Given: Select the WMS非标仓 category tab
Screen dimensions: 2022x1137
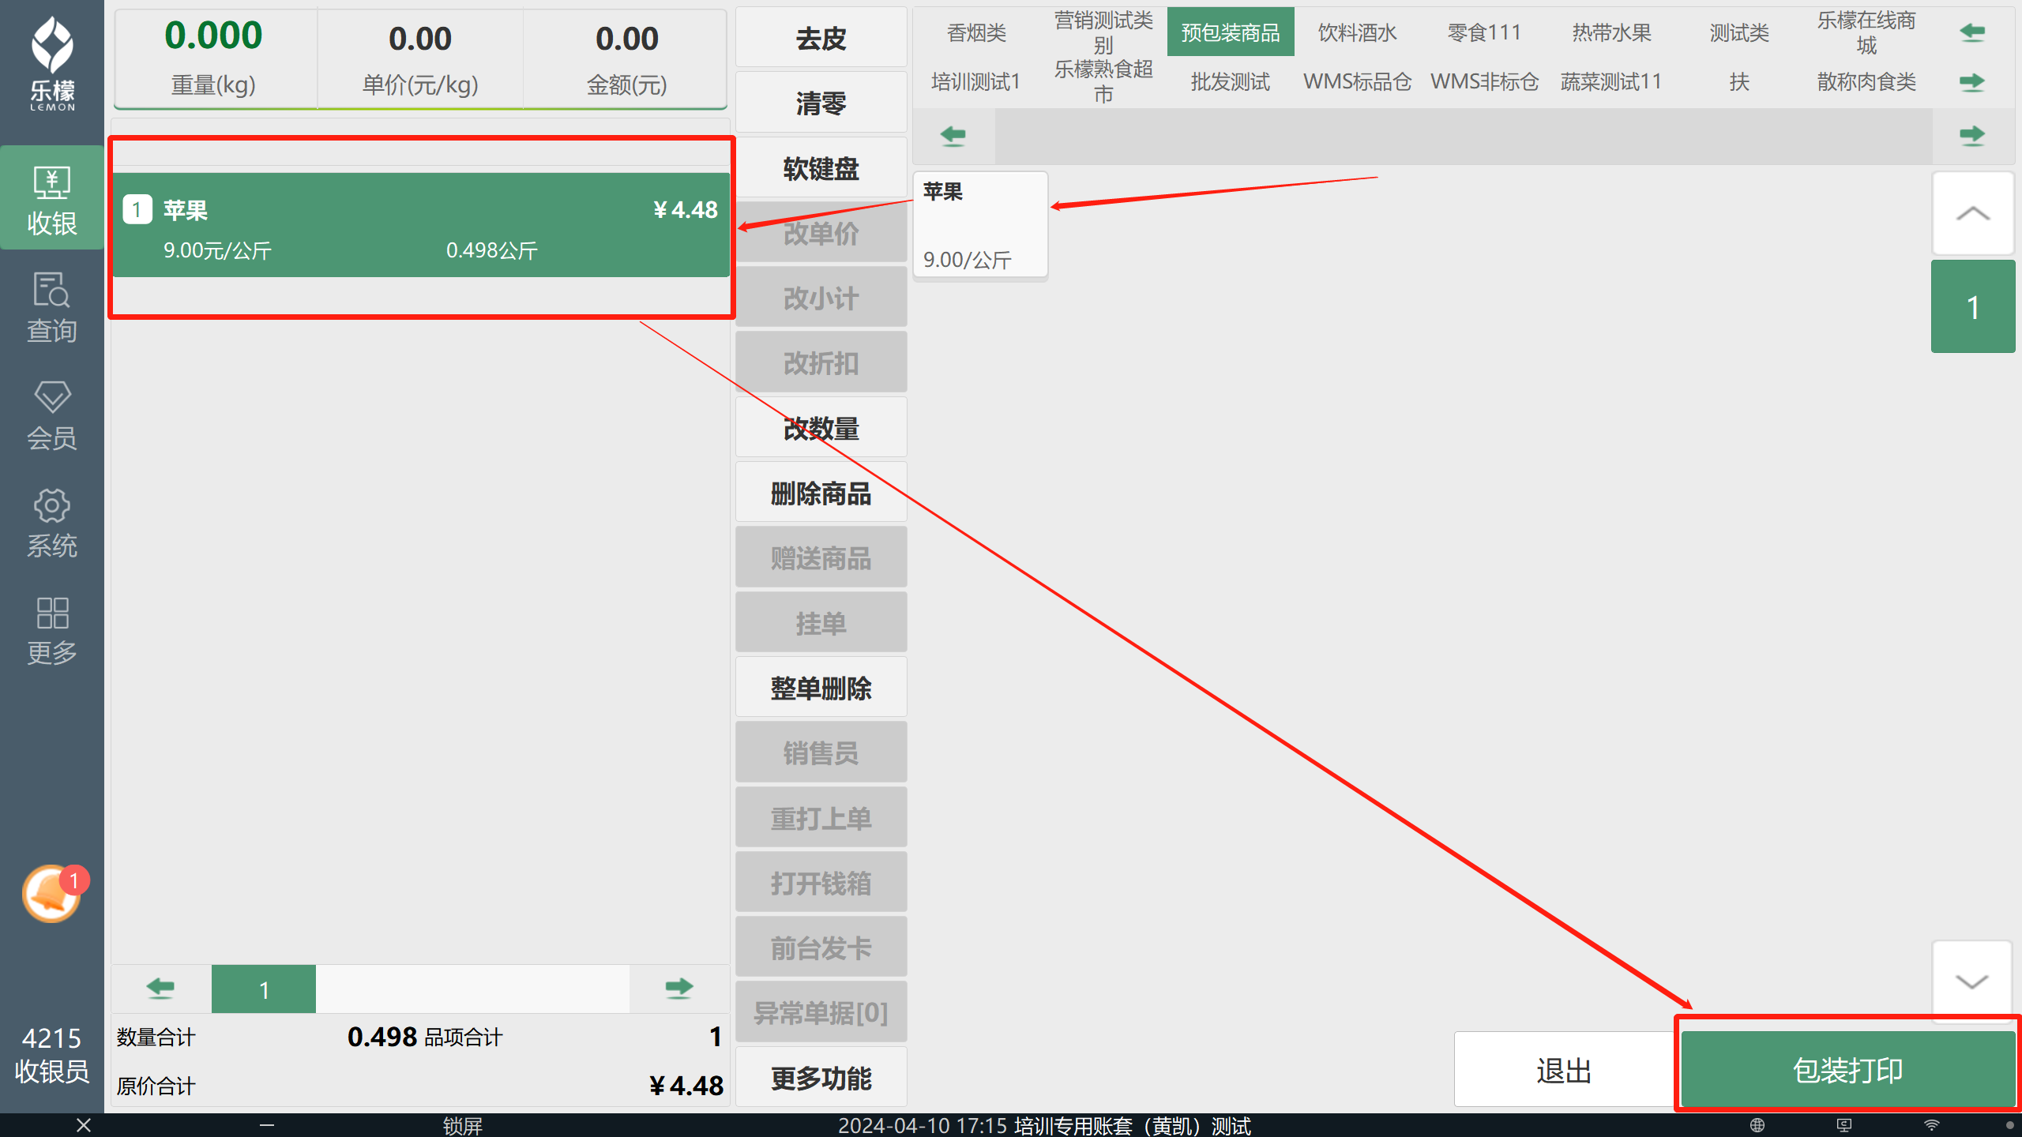Looking at the screenshot, I should [1484, 81].
